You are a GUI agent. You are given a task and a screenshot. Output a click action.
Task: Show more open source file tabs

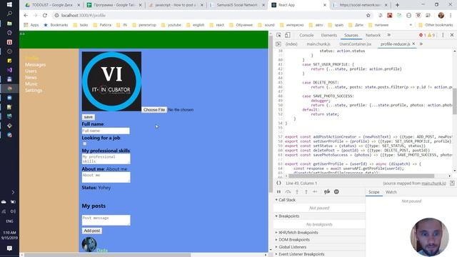click(421, 44)
